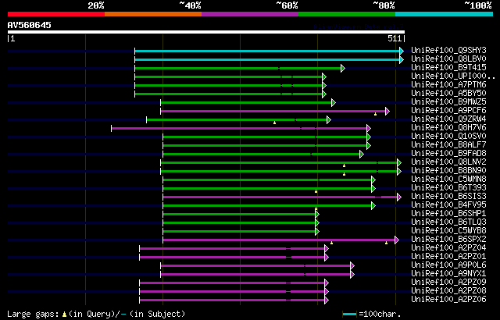
Task: Click the yellow gap marker under the UniRef100_A9PCF6 bar
Action: point(375,114)
